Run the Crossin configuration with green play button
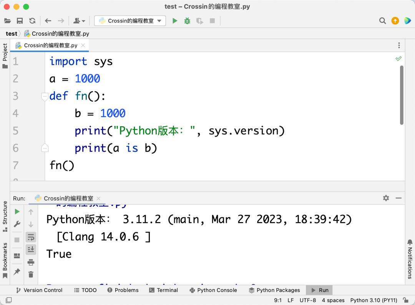415x305 pixels. (x=175, y=21)
